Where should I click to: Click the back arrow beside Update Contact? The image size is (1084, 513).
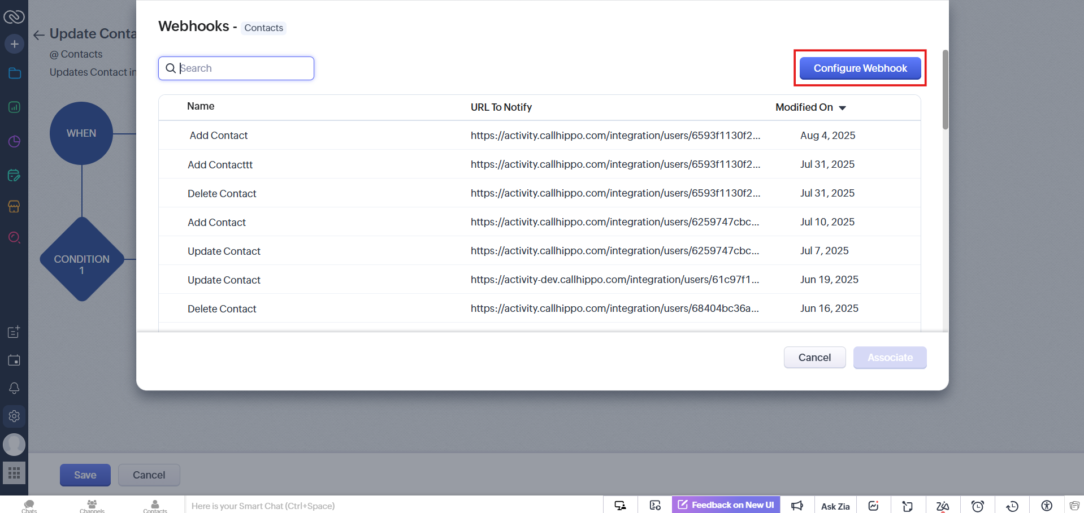click(x=38, y=35)
